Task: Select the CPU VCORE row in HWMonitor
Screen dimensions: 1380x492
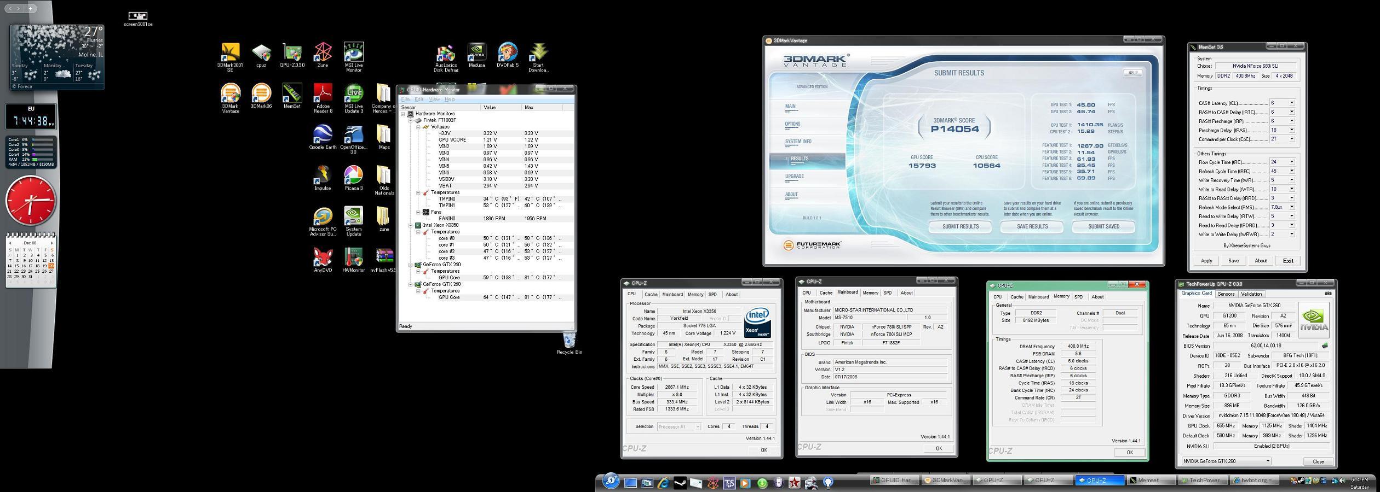Action: pos(486,140)
